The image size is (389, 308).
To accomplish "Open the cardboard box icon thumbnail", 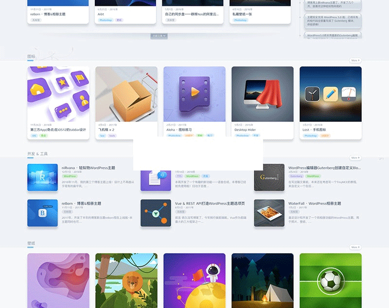I will [x=126, y=94].
